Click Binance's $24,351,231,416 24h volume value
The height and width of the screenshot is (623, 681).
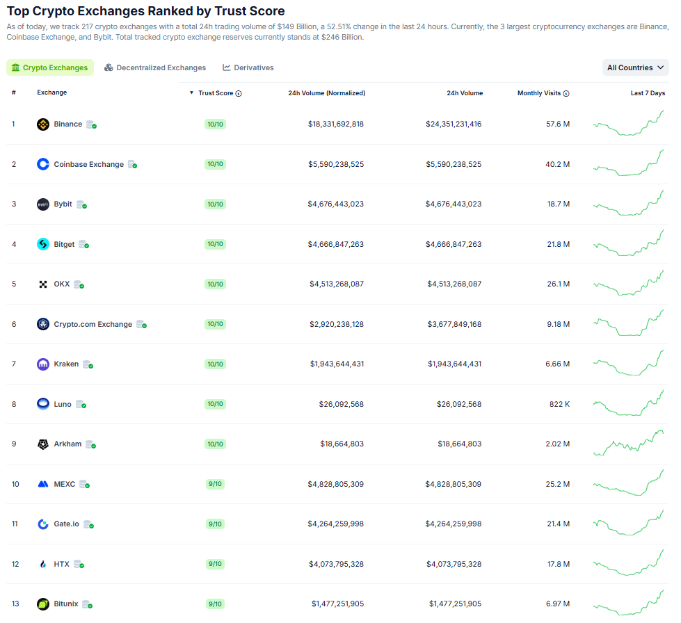point(454,124)
